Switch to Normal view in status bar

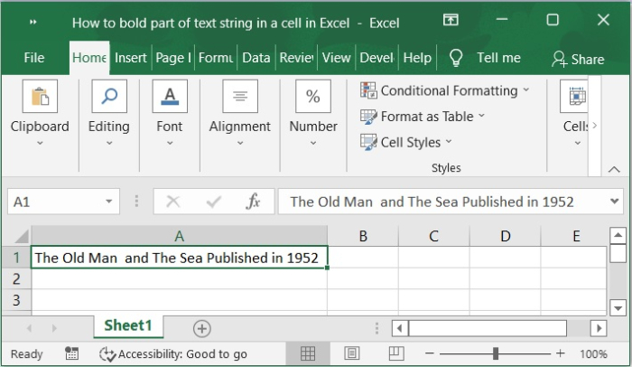click(x=308, y=353)
